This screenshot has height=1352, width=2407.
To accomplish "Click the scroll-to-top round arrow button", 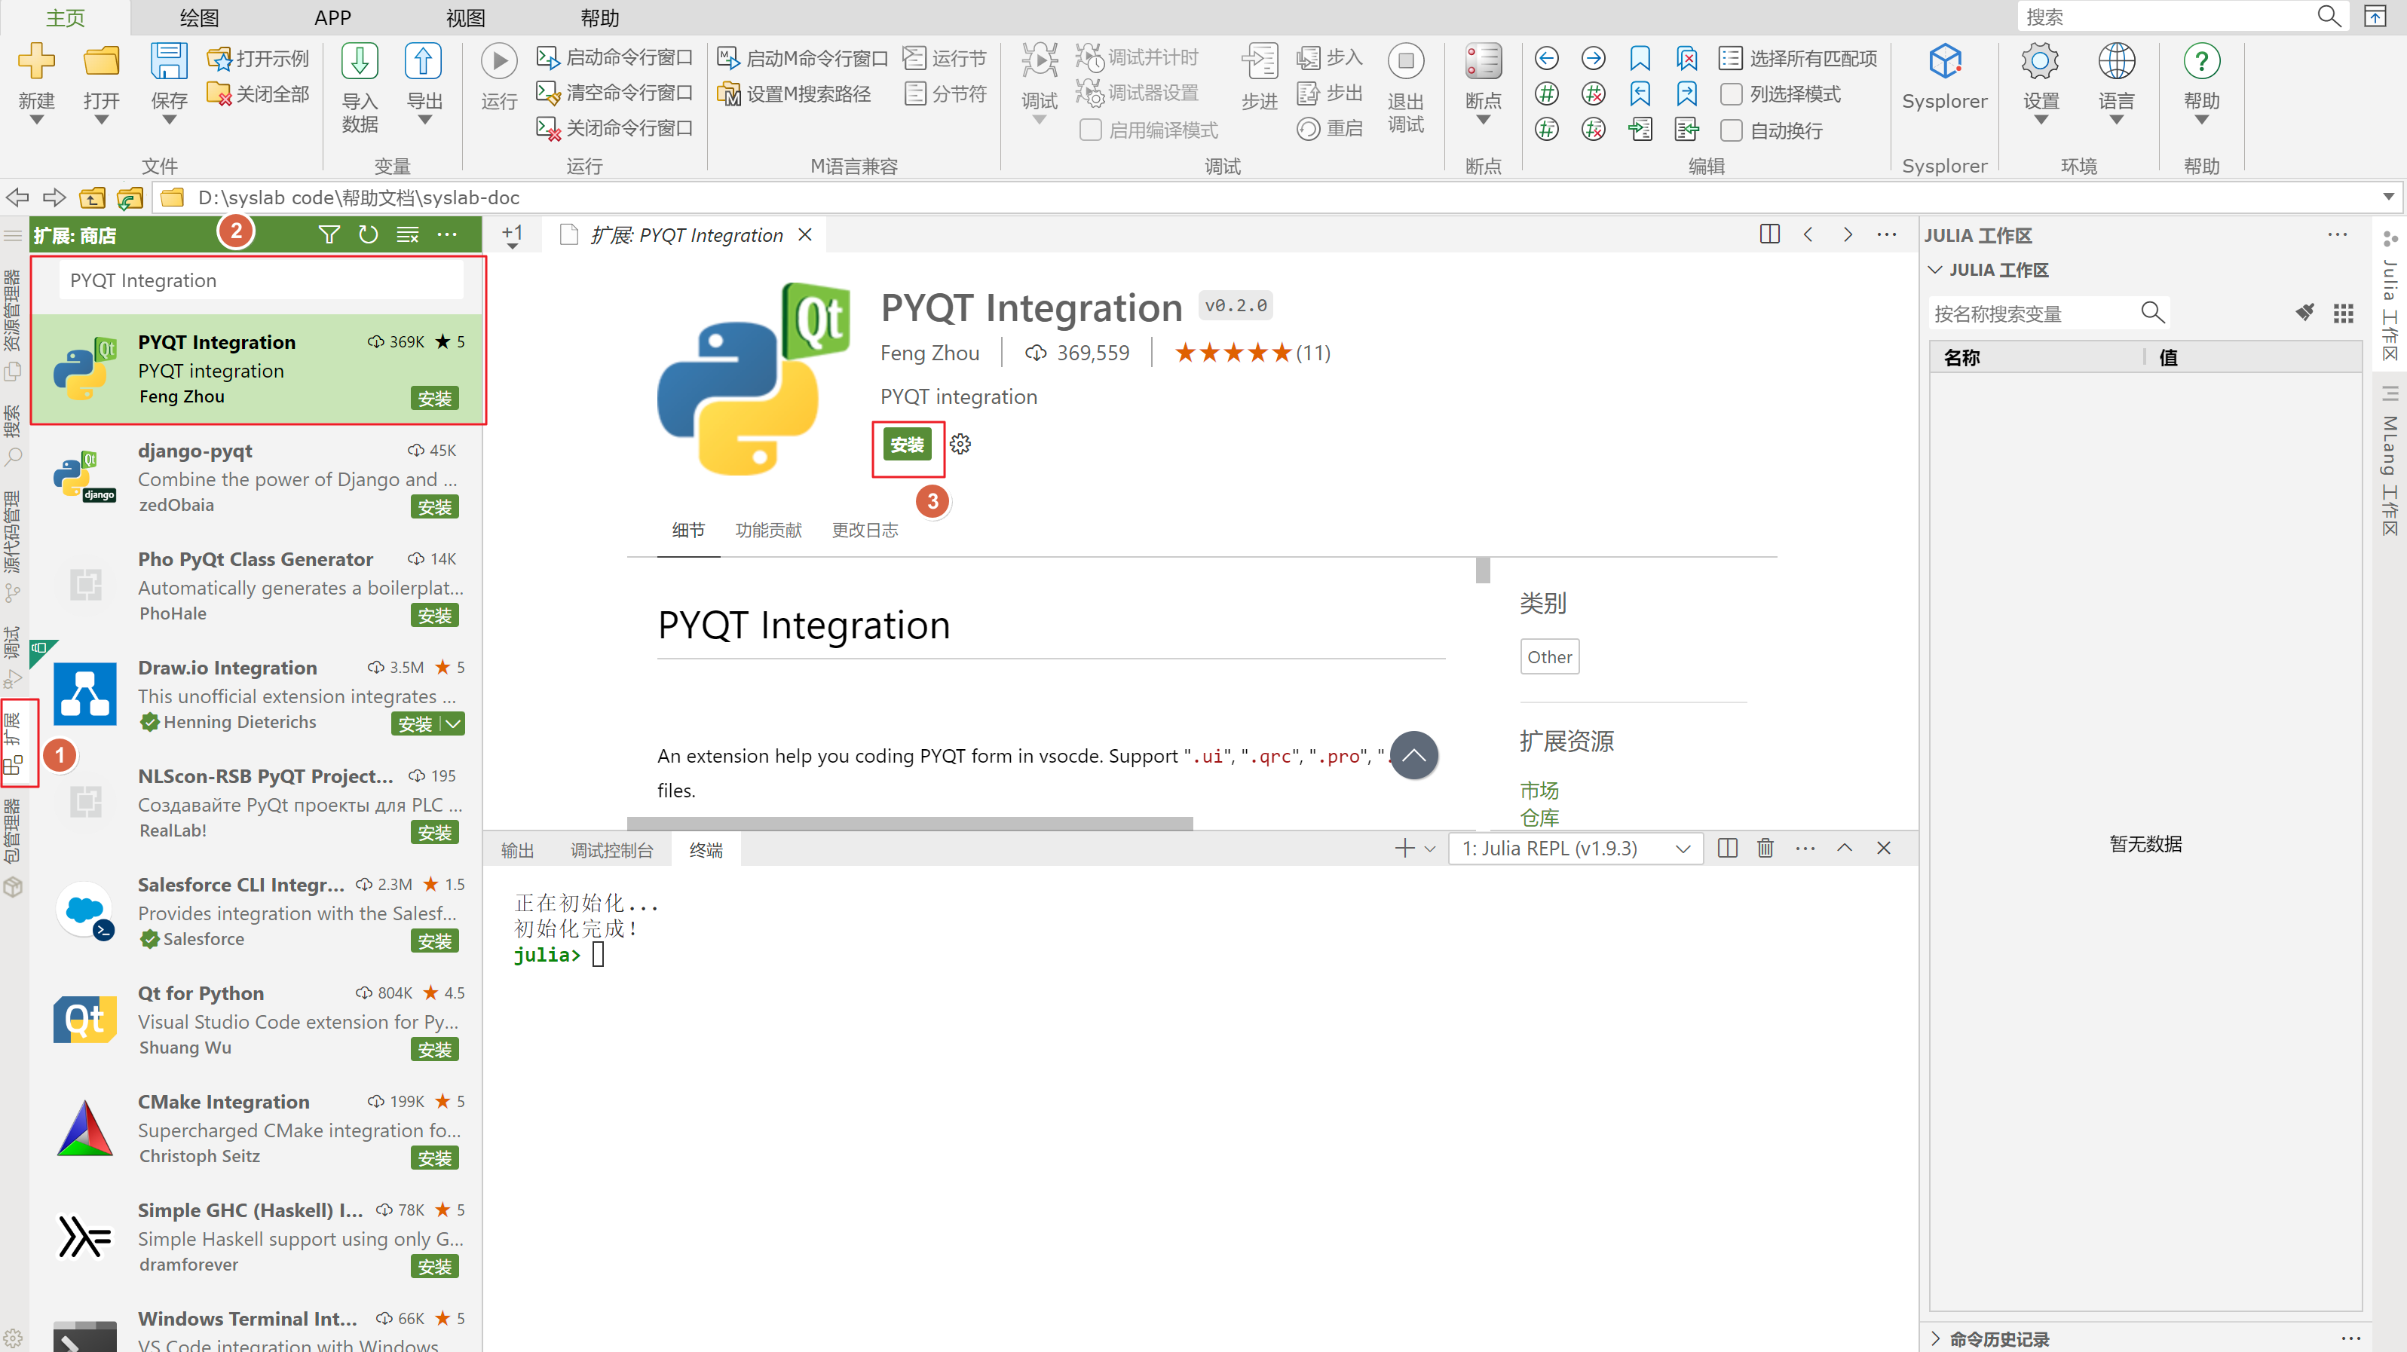I will 1413,755.
